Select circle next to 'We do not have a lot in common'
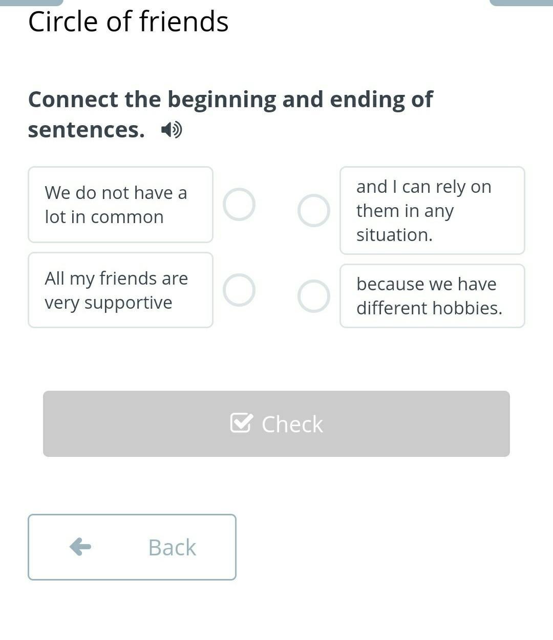553x640 pixels. point(239,205)
